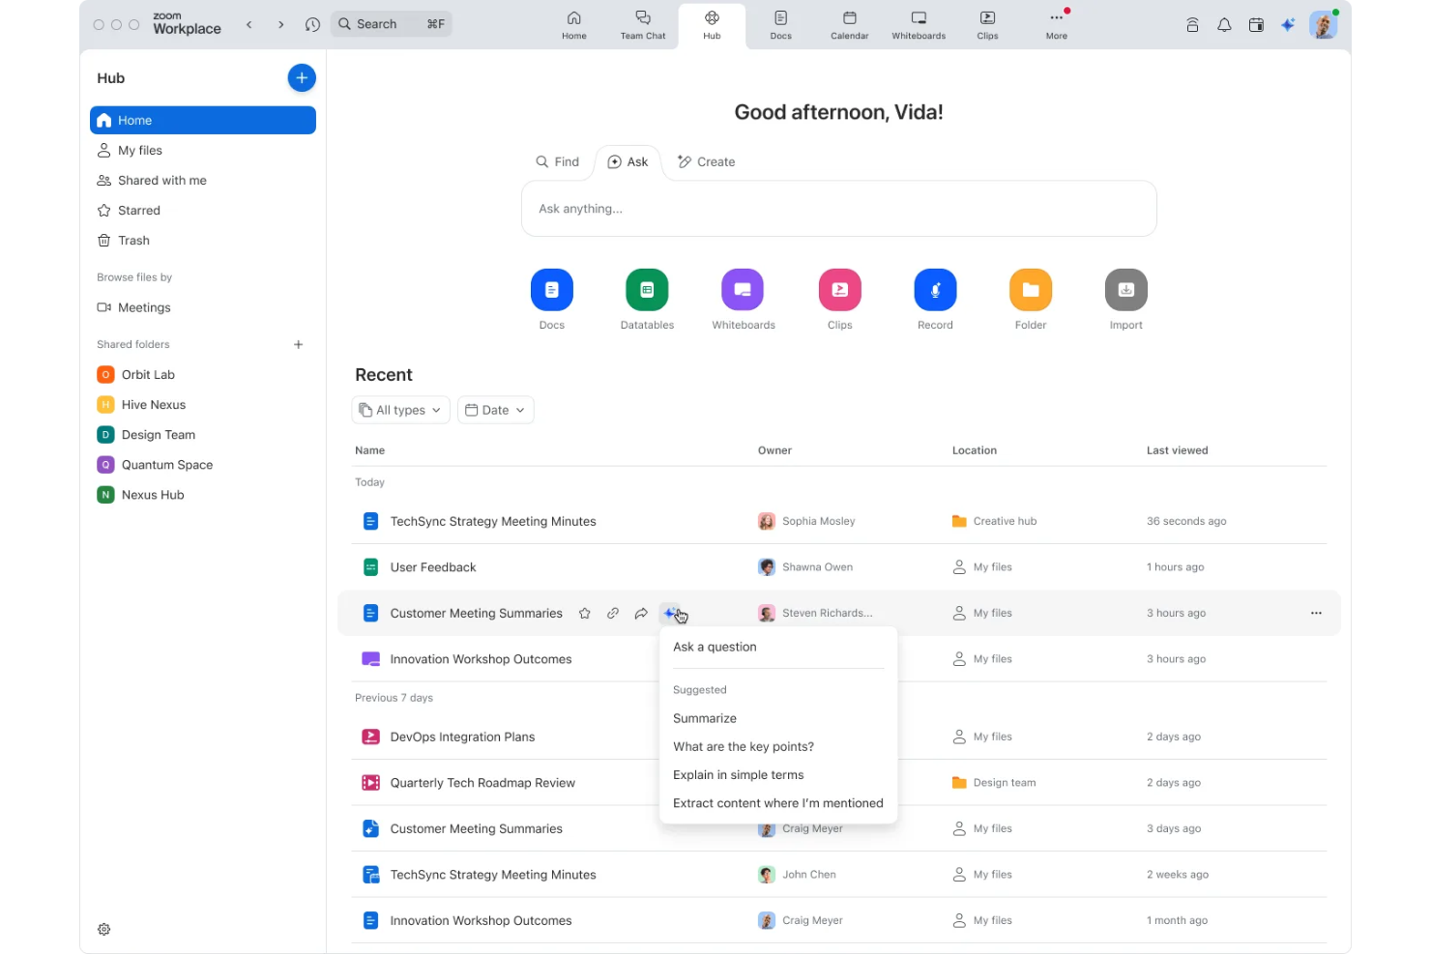Screen dimensions: 1431x954
Task: Copy link for Customer Meeting Summaries
Action: (613, 613)
